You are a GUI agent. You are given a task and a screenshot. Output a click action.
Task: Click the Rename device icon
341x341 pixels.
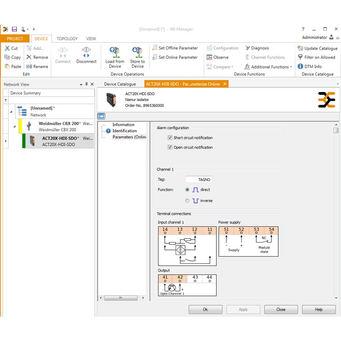click(29, 66)
